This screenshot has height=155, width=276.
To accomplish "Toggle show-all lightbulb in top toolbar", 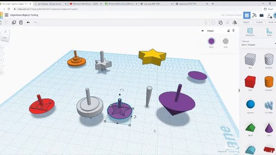I will [206, 22].
